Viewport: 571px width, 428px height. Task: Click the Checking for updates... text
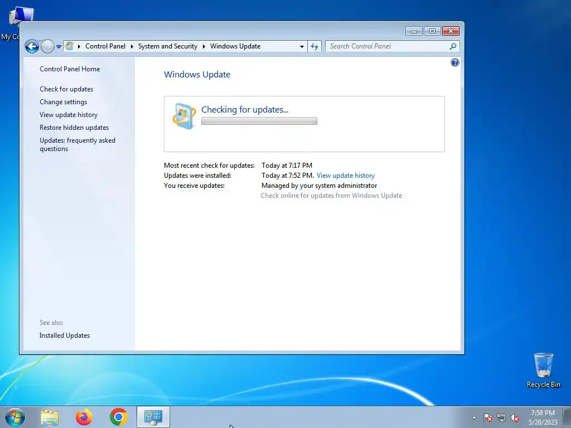click(x=245, y=110)
